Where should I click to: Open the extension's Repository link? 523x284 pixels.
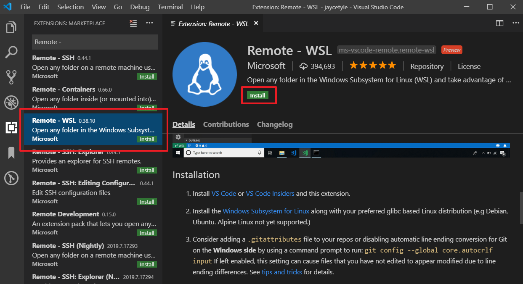[x=427, y=66]
